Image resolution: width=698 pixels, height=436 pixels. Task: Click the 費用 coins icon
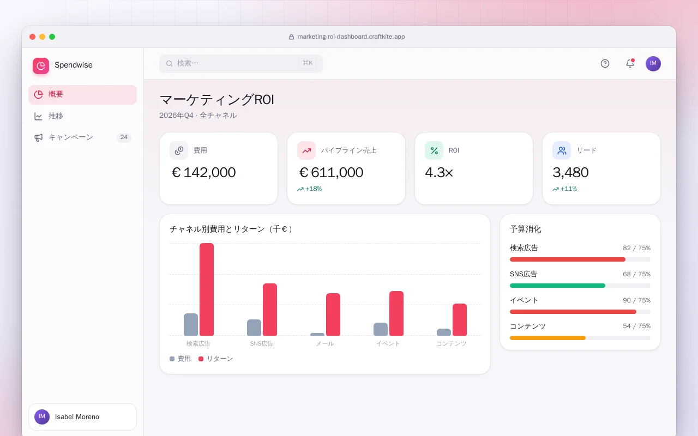[179, 150]
